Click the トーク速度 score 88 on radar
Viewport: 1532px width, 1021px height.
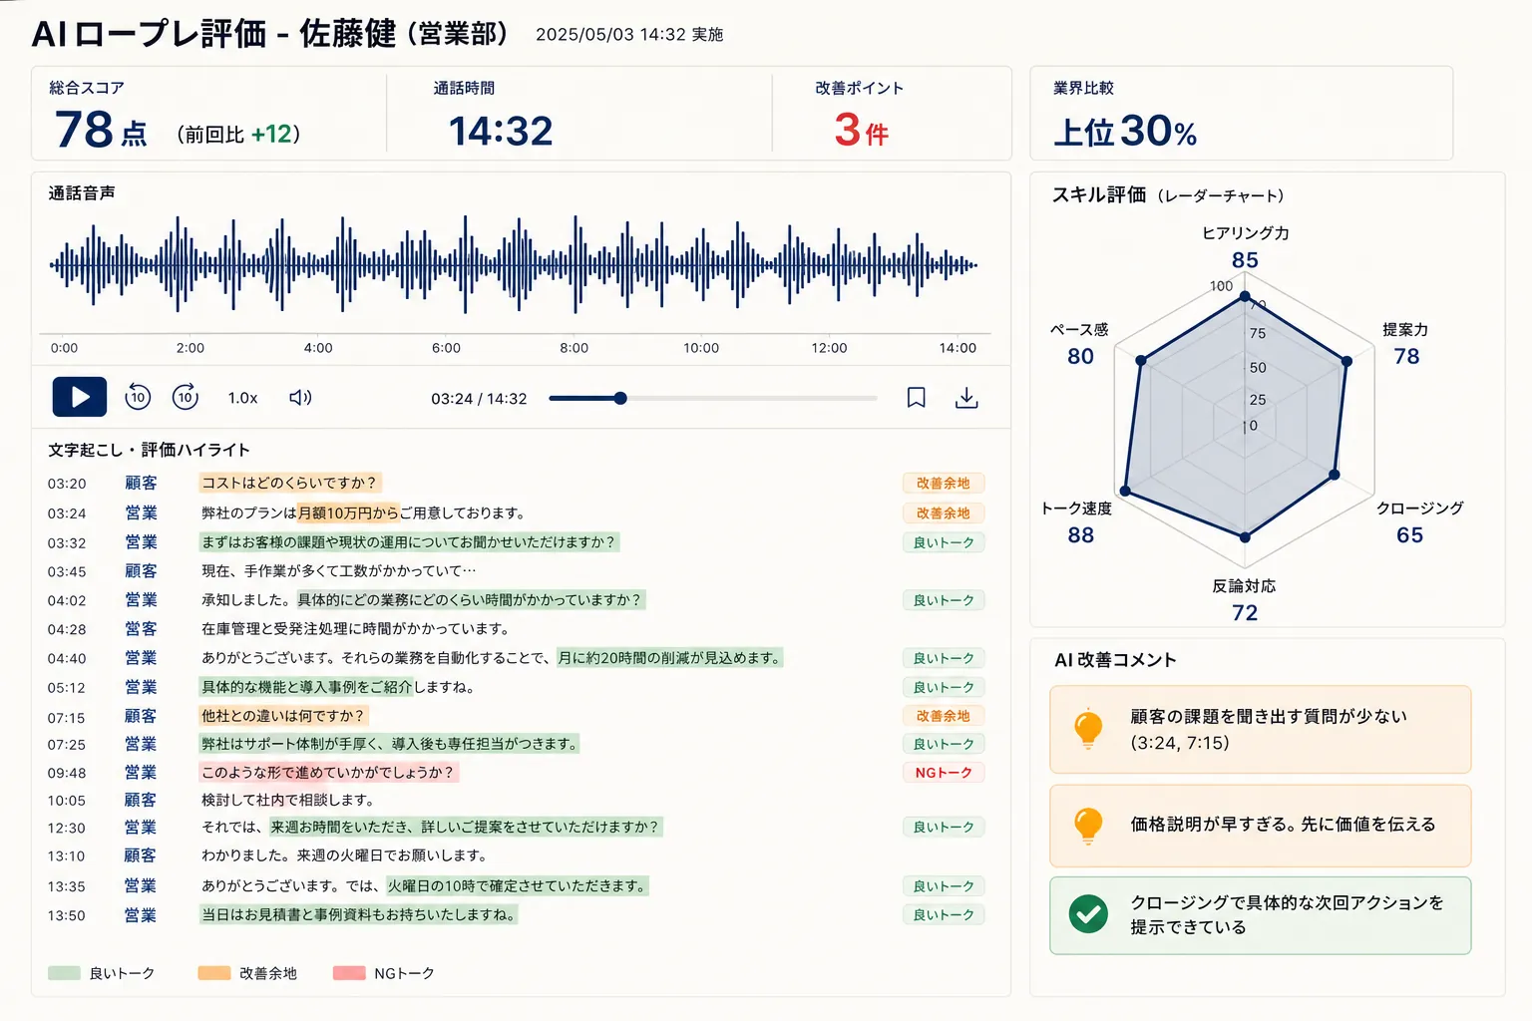coord(1081,535)
